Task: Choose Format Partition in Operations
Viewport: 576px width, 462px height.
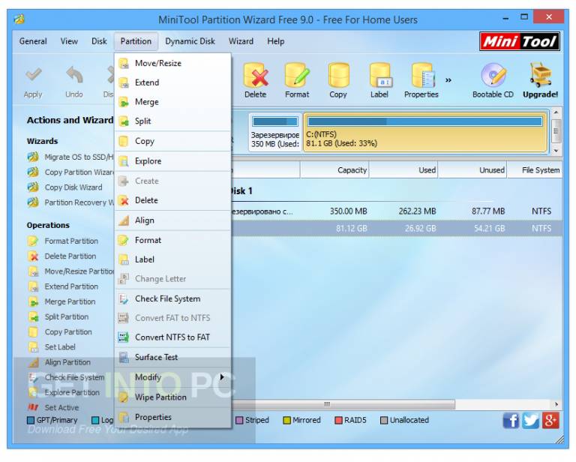Action: (x=63, y=241)
